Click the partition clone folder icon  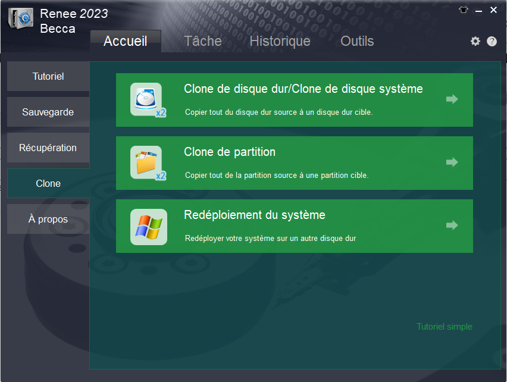(x=148, y=163)
